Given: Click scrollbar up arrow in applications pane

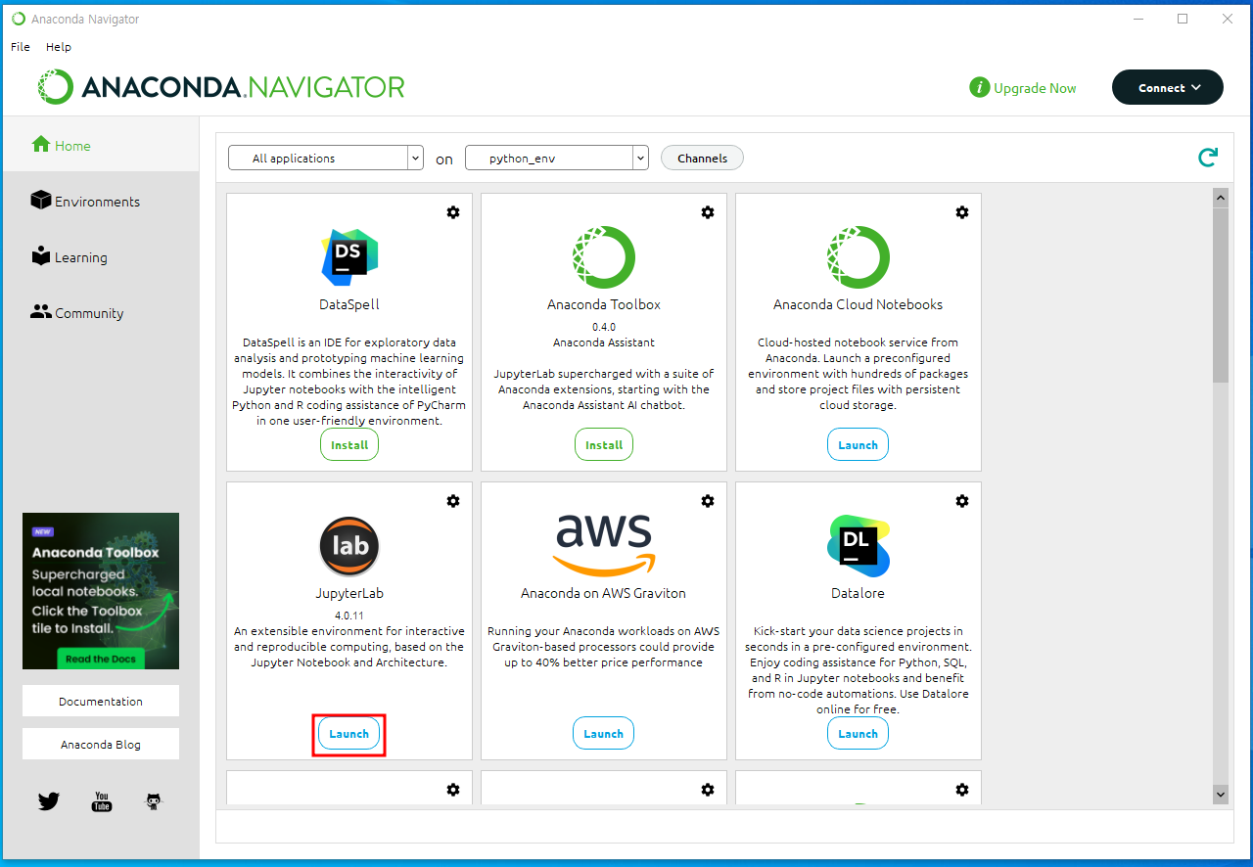Looking at the screenshot, I should (1221, 198).
